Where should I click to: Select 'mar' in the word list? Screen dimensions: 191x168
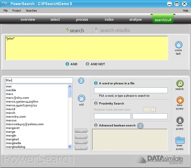(9, 87)
